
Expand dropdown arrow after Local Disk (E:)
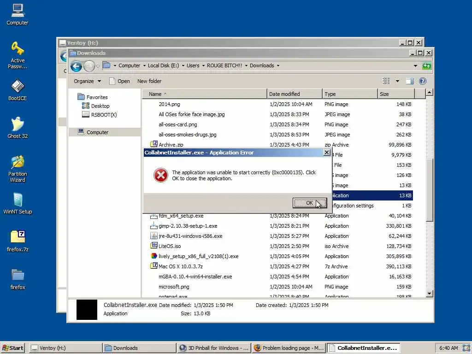pos(183,65)
